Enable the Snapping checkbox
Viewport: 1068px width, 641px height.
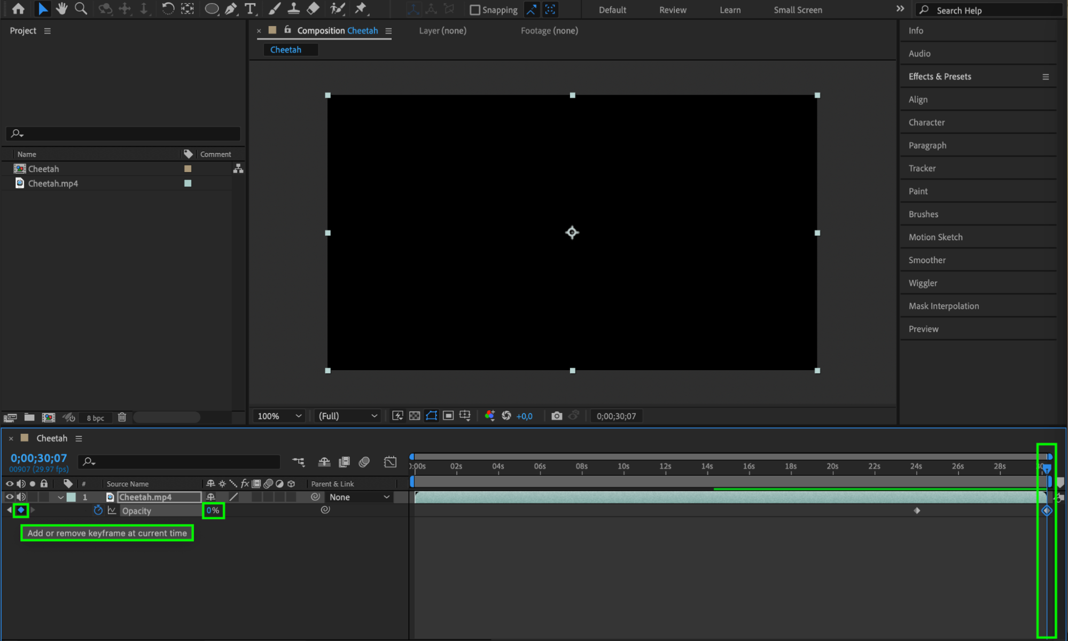tap(474, 10)
